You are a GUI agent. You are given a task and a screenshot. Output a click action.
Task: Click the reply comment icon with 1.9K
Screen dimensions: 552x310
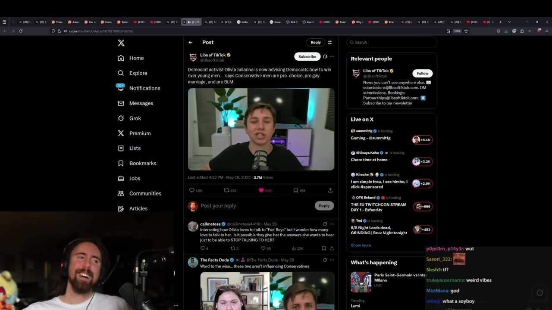tap(192, 190)
